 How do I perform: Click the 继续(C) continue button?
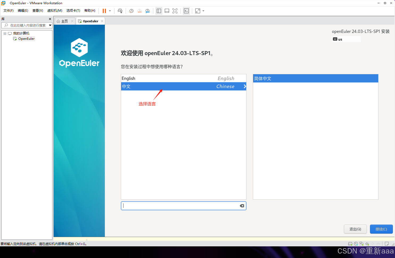coord(381,229)
